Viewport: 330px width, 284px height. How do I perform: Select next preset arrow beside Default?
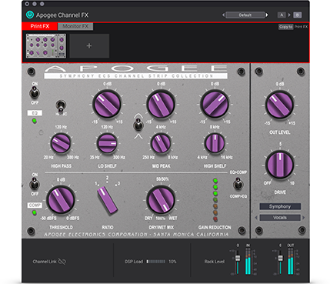[267, 15]
